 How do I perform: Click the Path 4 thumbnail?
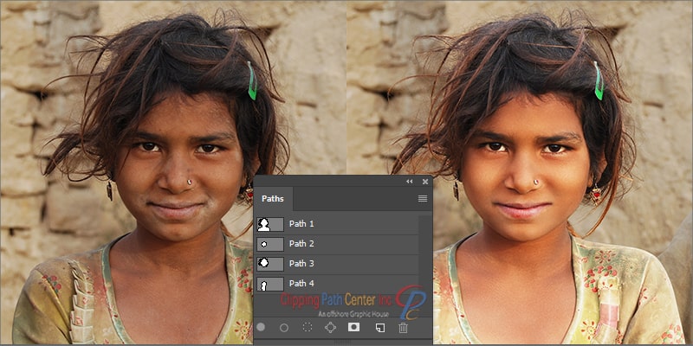pyautogui.click(x=270, y=284)
